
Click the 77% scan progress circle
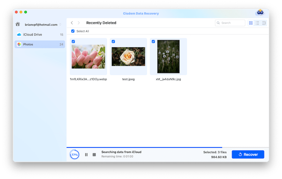tap(74, 155)
